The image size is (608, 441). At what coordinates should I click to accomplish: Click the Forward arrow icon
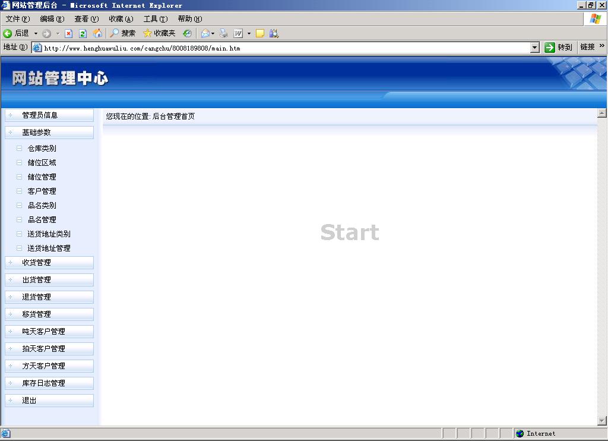click(46, 33)
